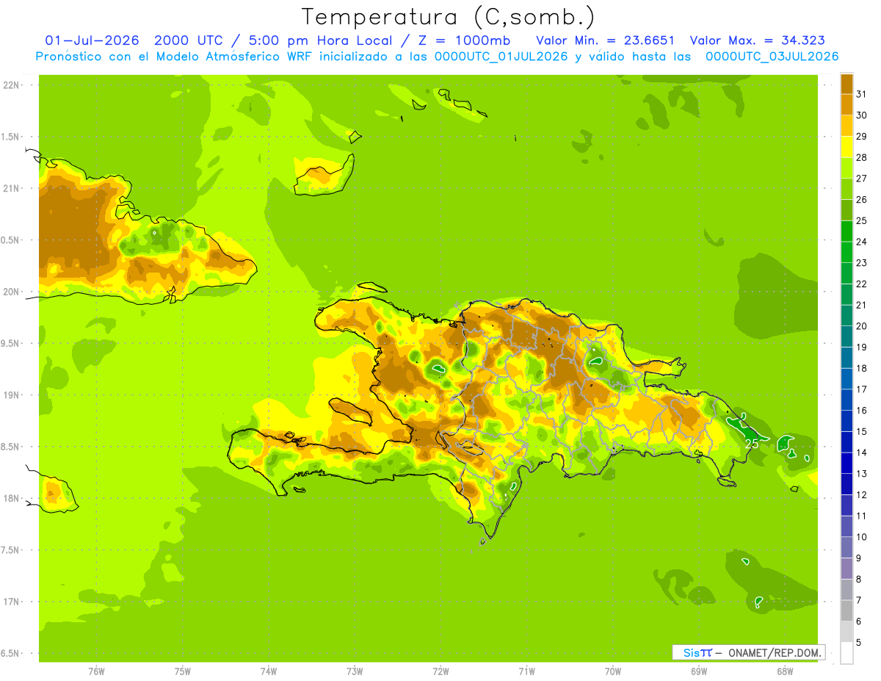Select the '76W' longitude axis label
The image size is (881, 681).
96,671
